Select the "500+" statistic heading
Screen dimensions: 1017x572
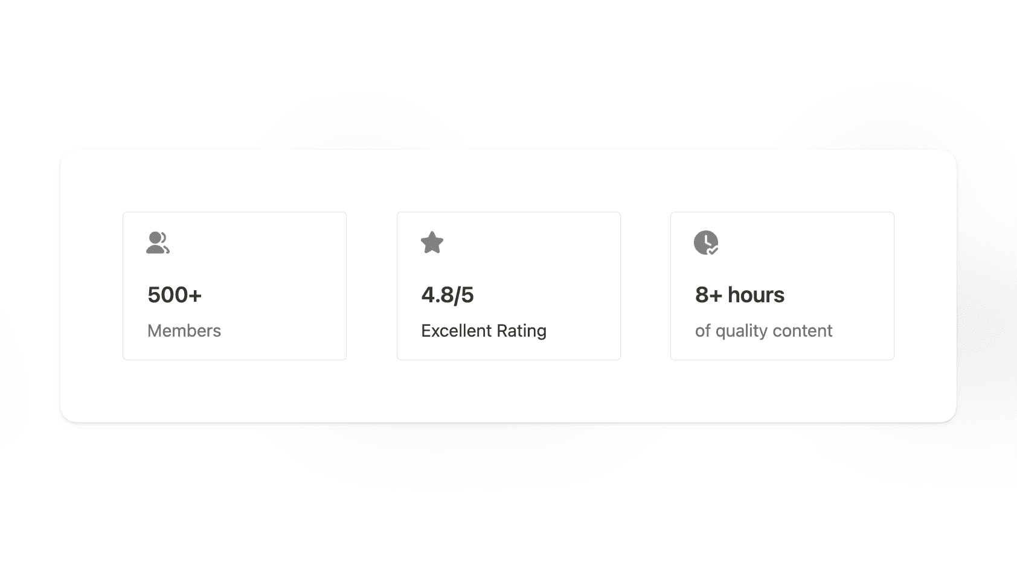[175, 295]
